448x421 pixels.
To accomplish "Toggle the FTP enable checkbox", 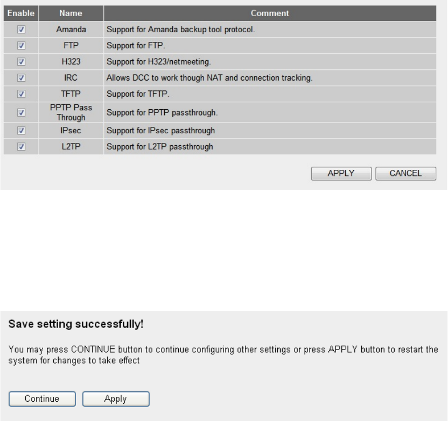I will [21, 46].
